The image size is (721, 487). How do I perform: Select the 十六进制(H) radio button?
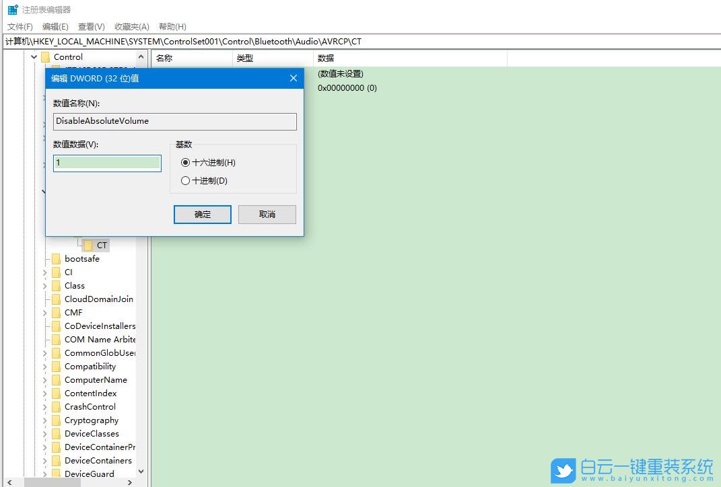pyautogui.click(x=185, y=162)
